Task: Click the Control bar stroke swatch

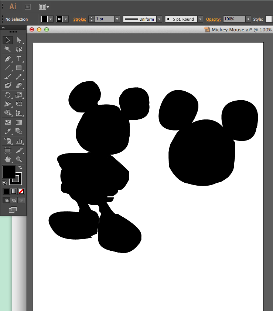Action: point(59,19)
